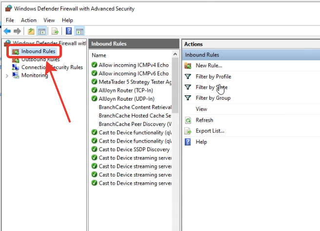320x231 pixels.
Task: Click the Export List toolbar icon
Action: pos(55,31)
